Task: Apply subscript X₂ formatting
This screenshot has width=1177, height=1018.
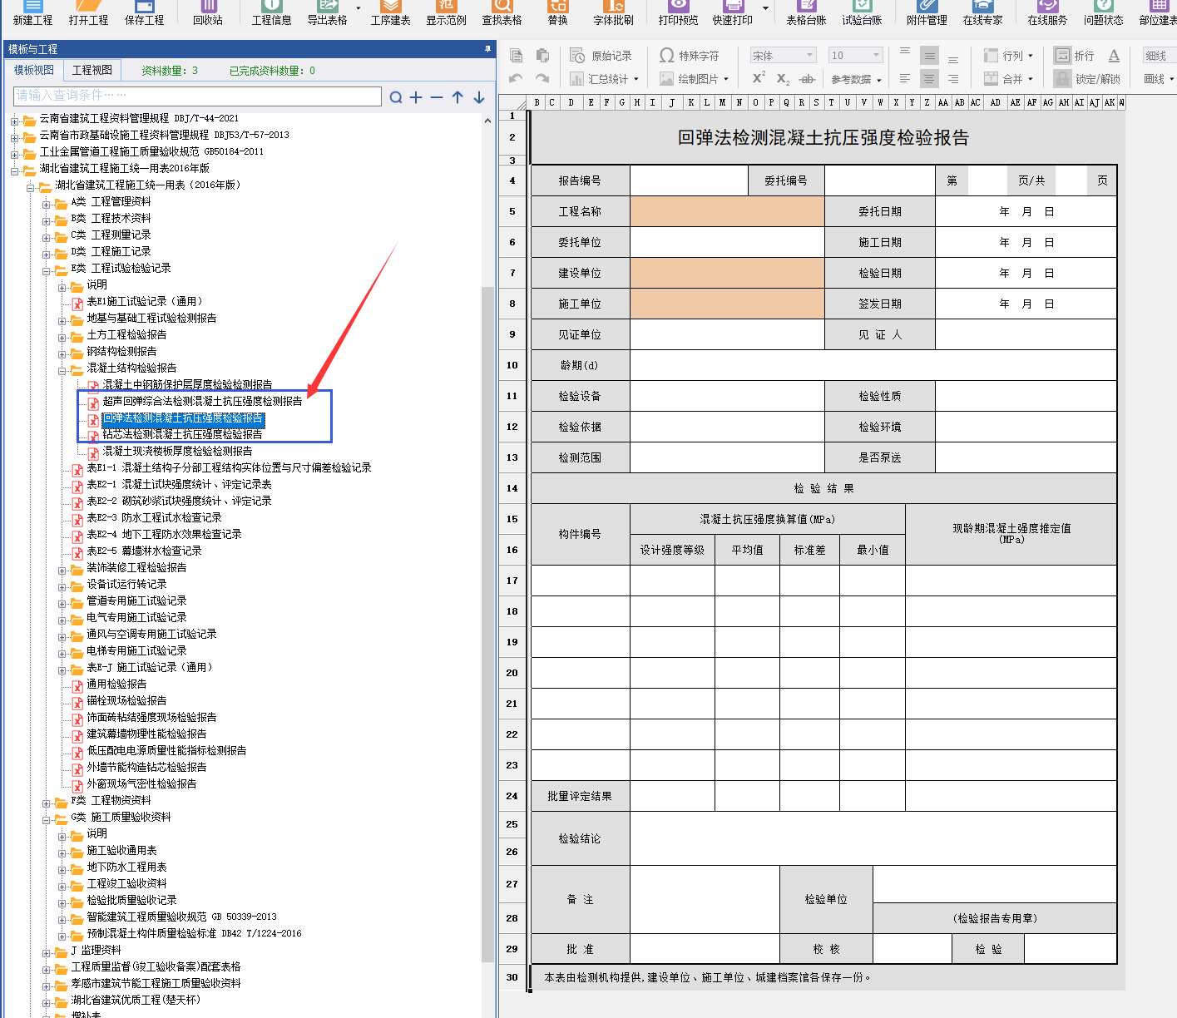Action: point(783,79)
